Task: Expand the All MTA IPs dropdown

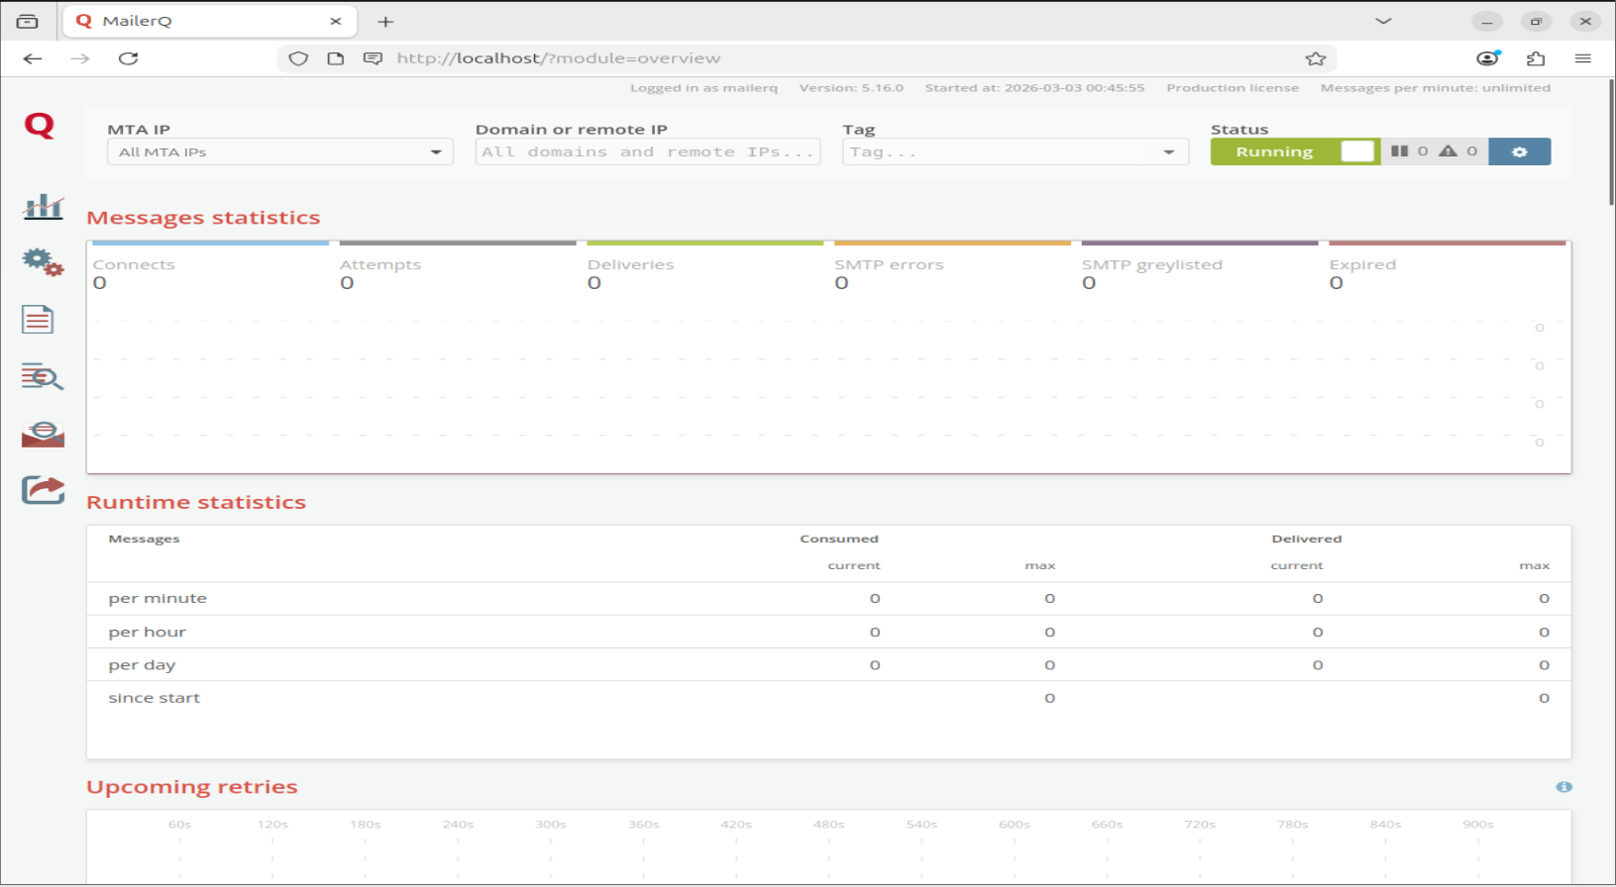Action: coord(280,151)
